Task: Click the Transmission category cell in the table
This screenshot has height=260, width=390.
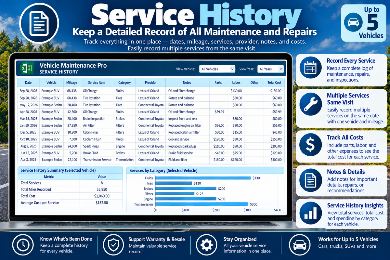Action: coord(124,160)
